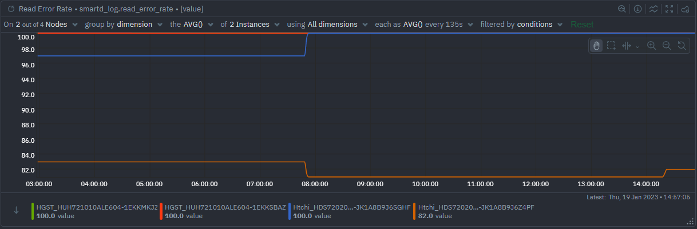This screenshot has width=697, height=229.
Task: Click the 14:00:00 time axis label
Action: coord(645,184)
